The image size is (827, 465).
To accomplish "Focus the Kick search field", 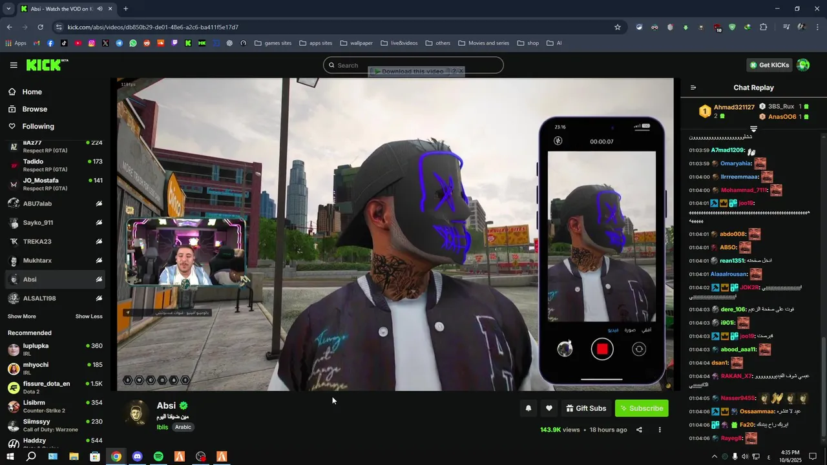I will tap(413, 65).
